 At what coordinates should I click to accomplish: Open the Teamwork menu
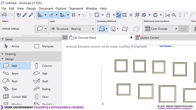76,9
